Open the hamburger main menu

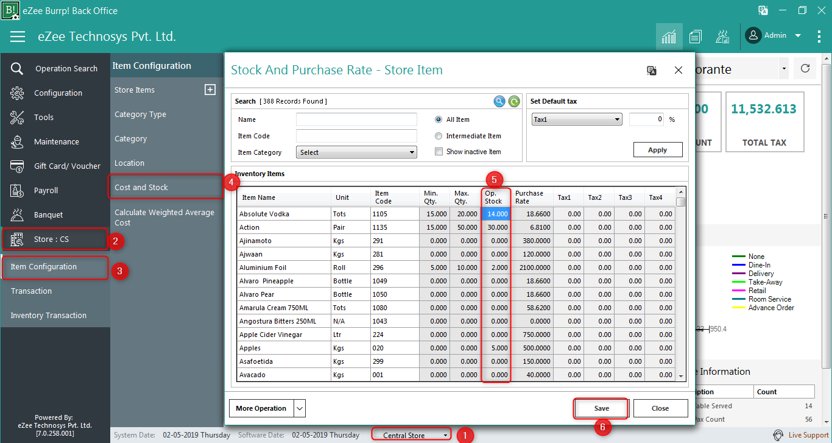(18, 37)
